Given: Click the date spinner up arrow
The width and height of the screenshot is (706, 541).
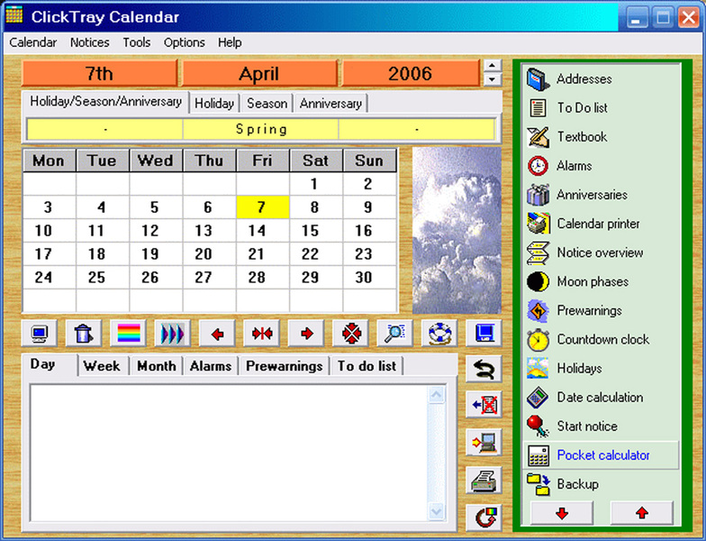Looking at the screenshot, I should pyautogui.click(x=492, y=66).
